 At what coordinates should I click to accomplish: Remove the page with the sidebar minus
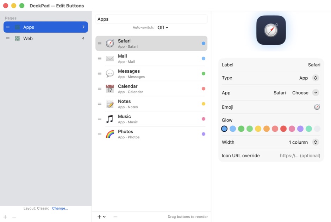14,217
